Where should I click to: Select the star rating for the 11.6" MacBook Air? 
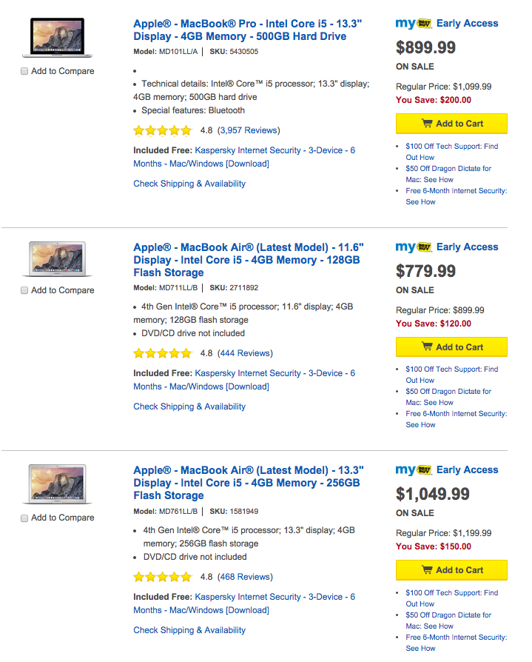pyautogui.click(x=162, y=353)
